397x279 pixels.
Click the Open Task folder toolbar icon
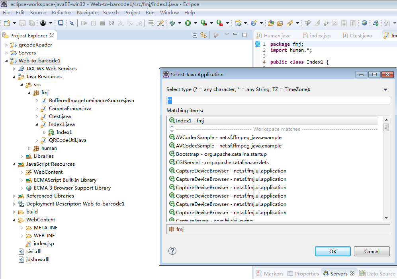point(280,23)
